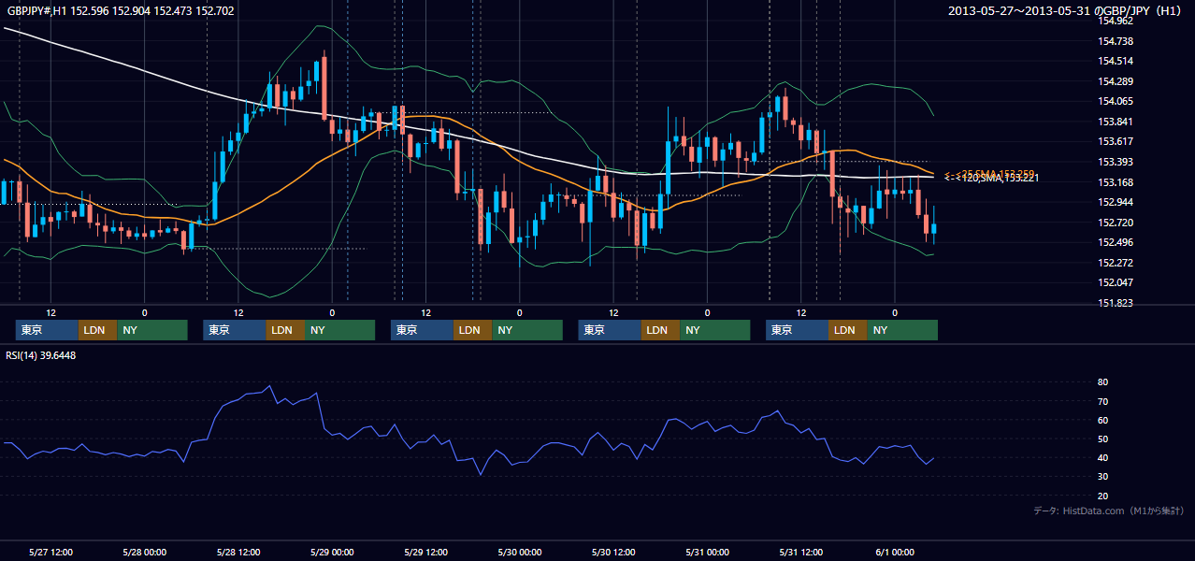
Task: Click the NY session block for 5/31
Action: pos(901,330)
